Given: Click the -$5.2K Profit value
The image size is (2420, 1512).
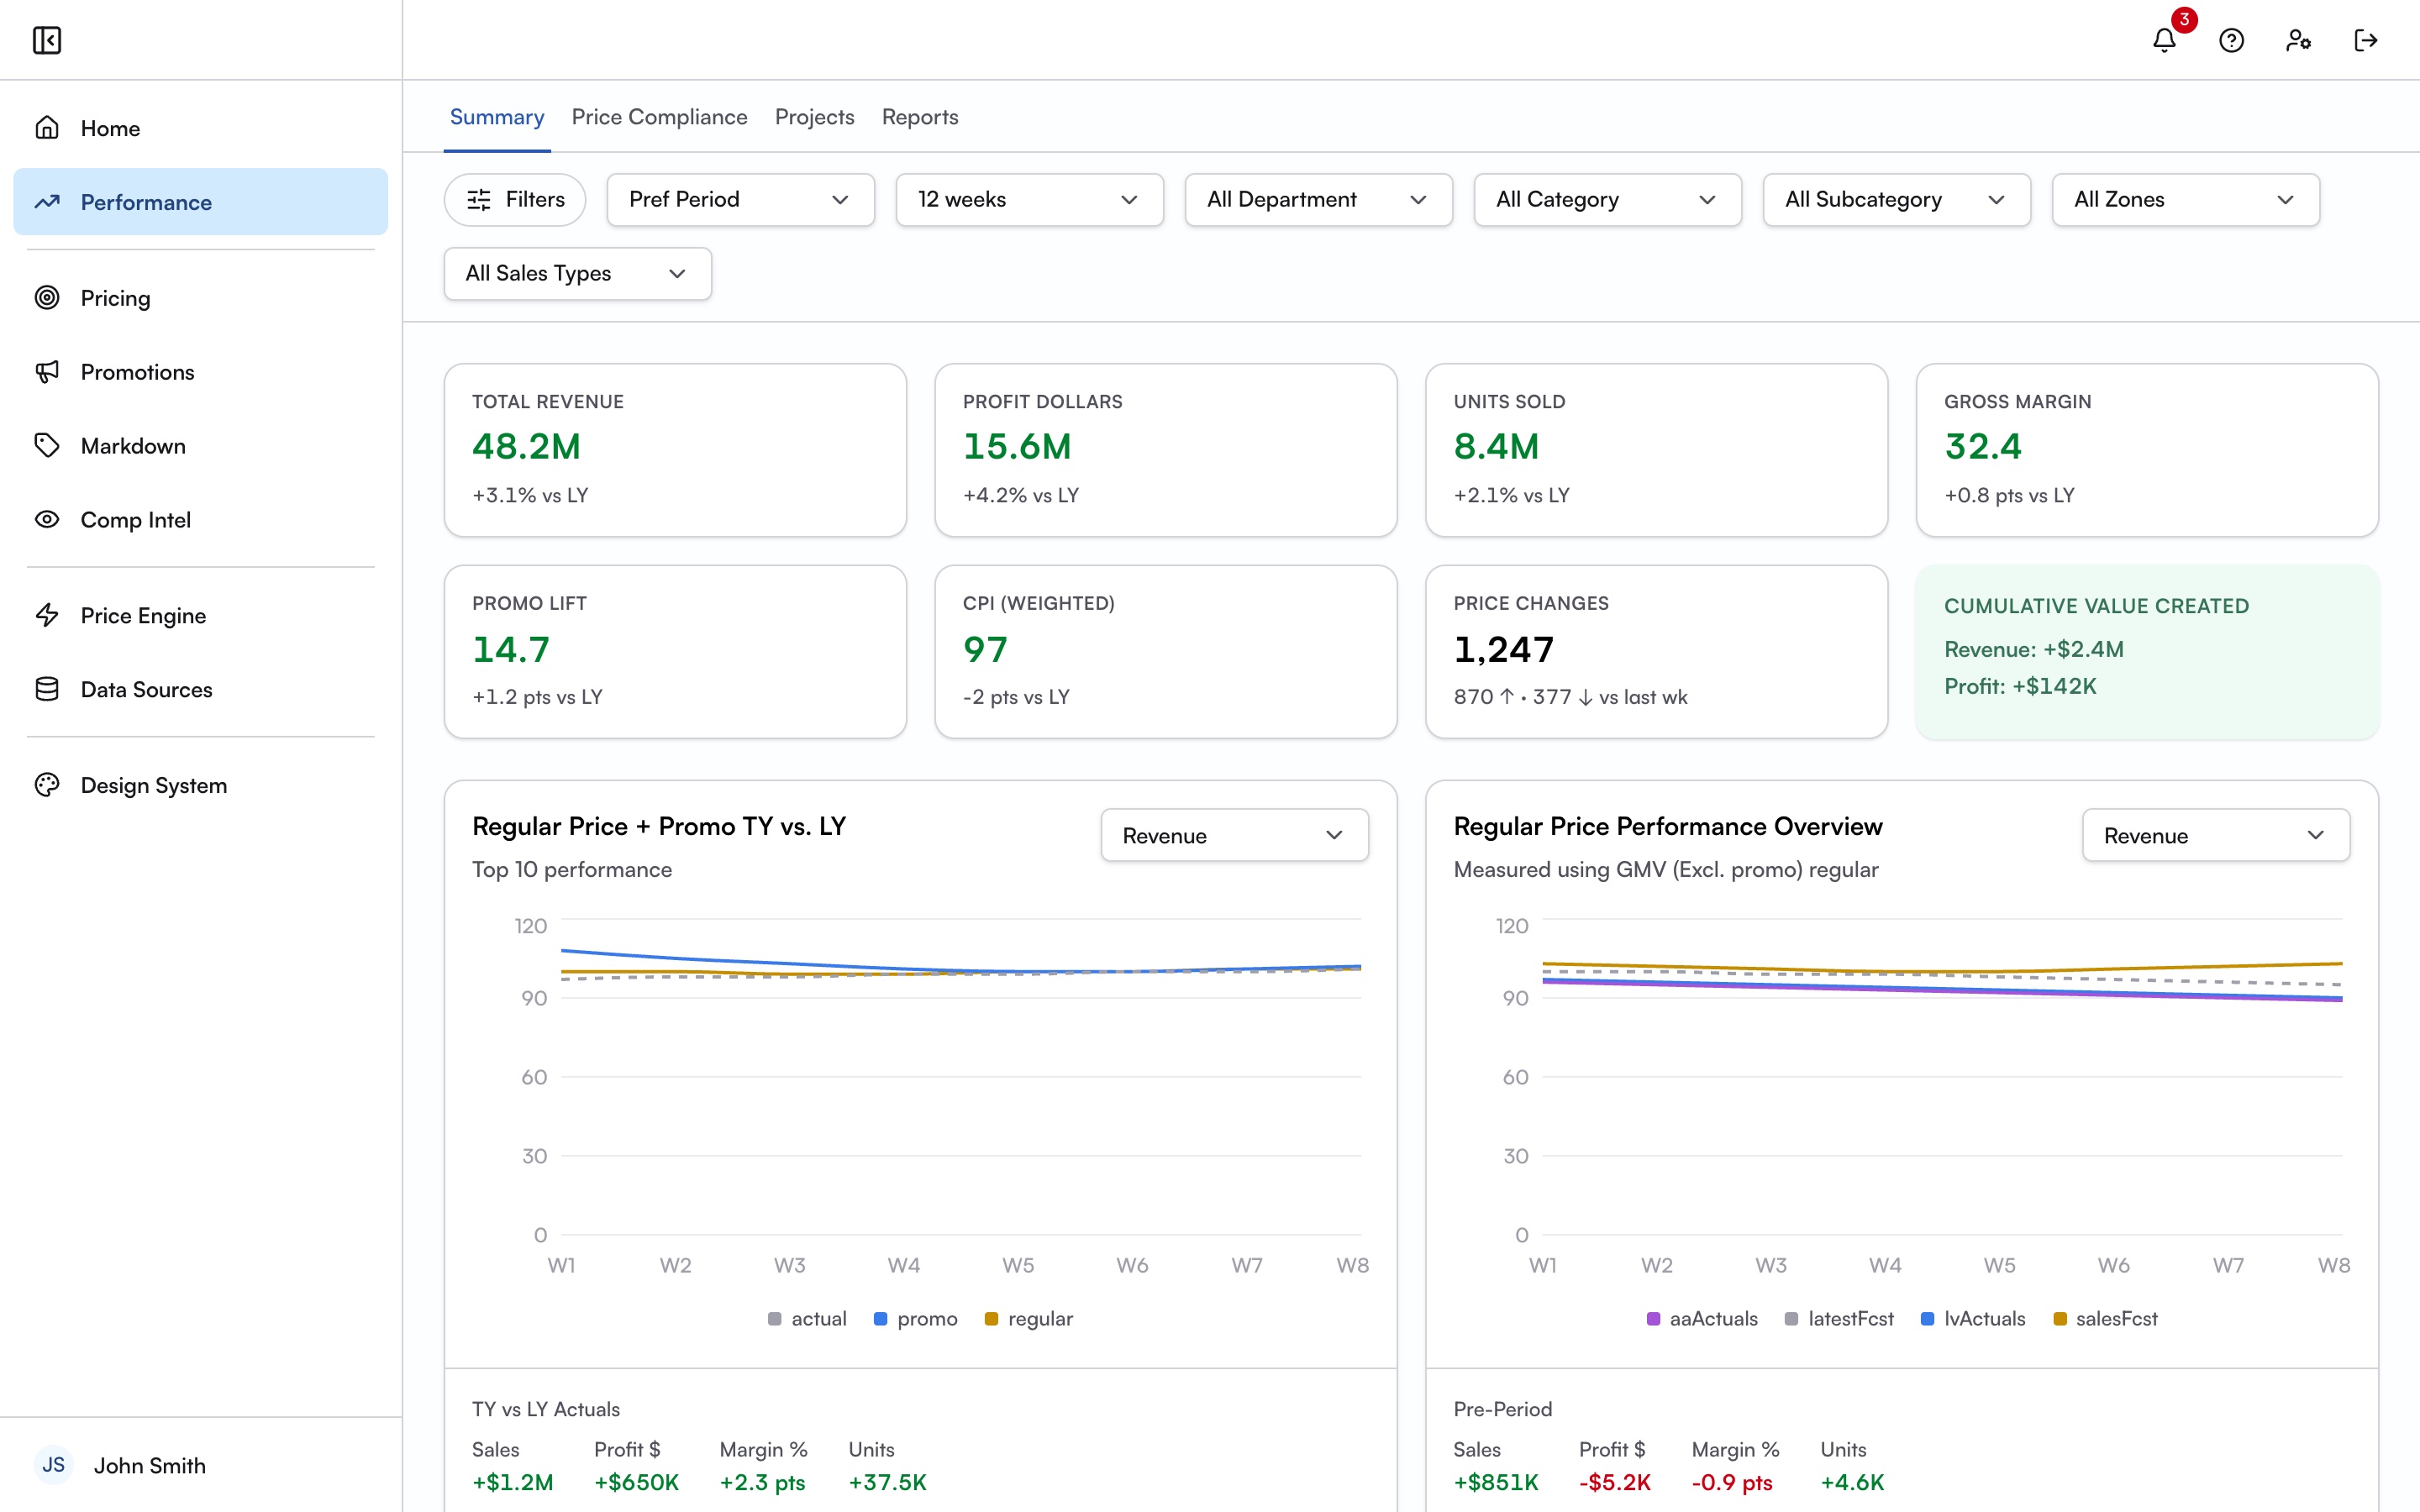Looking at the screenshot, I should (x=1614, y=1482).
